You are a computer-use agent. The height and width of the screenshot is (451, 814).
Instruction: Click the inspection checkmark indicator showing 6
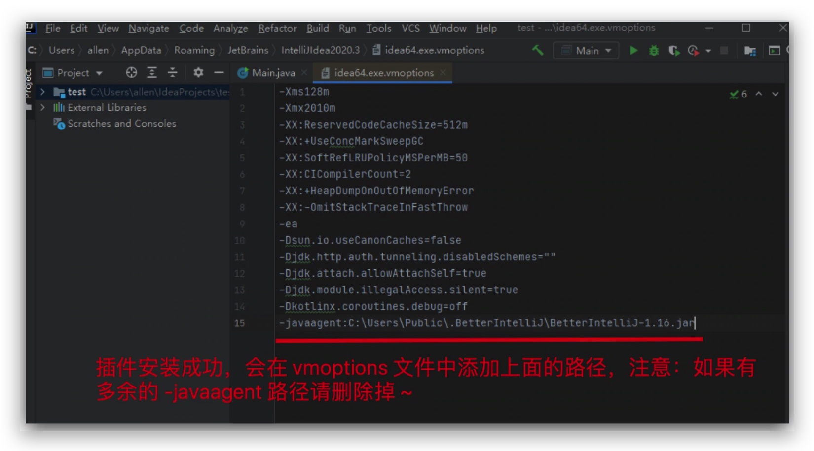[x=738, y=94]
